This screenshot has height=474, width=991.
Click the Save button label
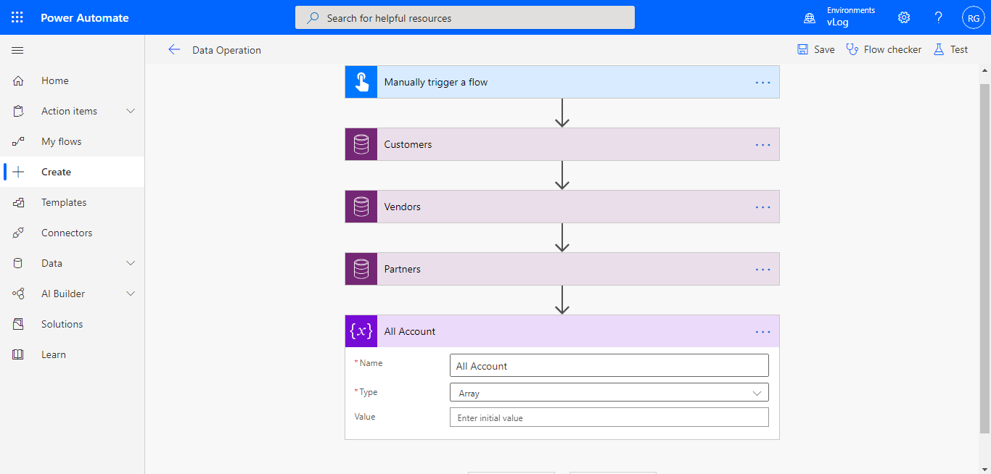click(x=824, y=49)
